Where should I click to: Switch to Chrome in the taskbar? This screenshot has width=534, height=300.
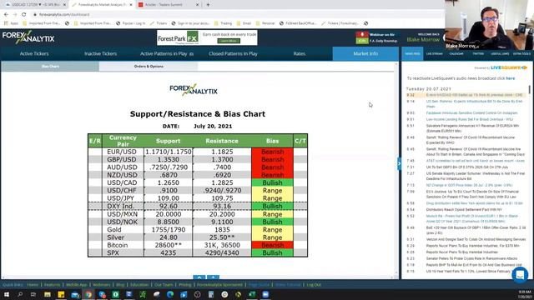tap(88, 294)
